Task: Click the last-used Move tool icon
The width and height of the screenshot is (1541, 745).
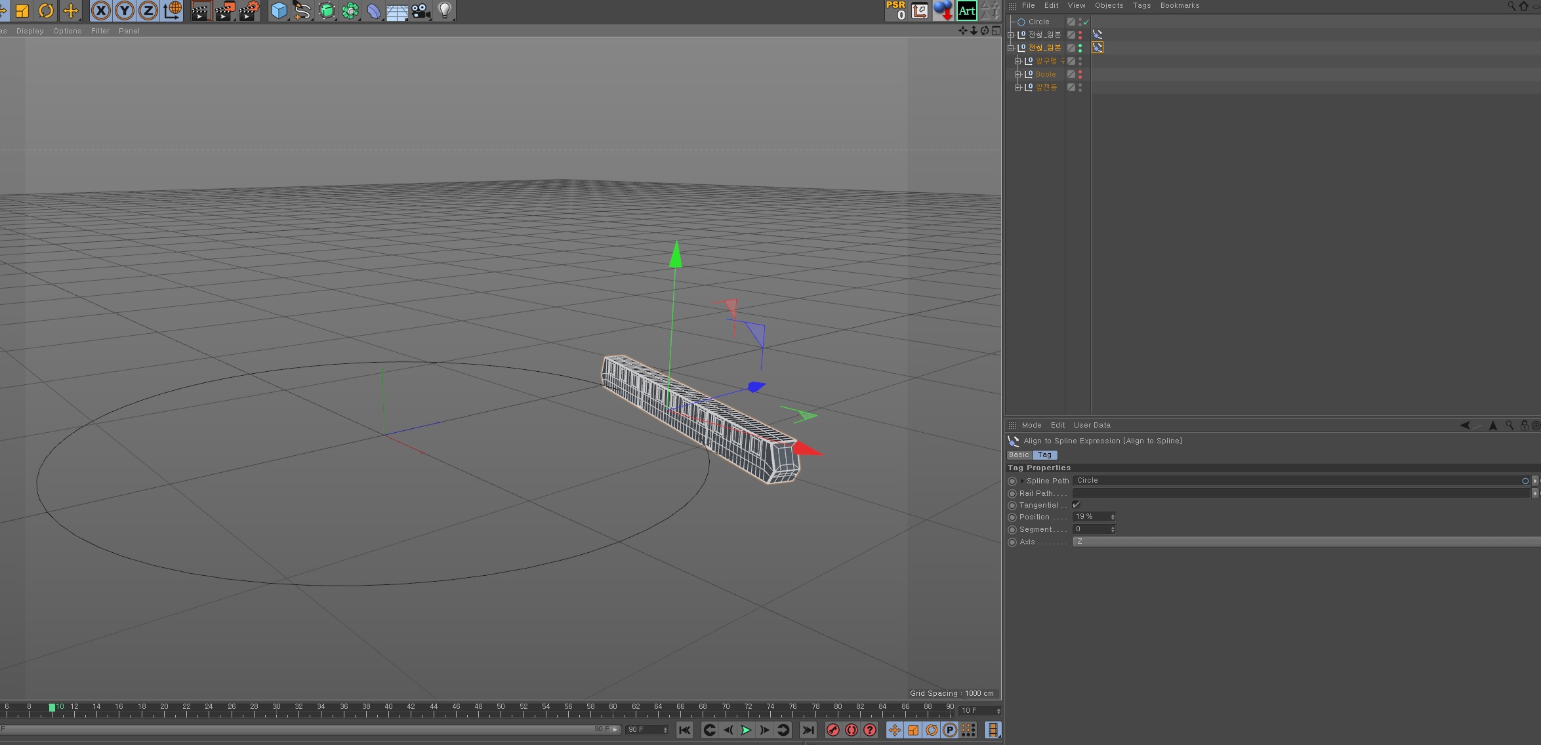Action: point(70,10)
